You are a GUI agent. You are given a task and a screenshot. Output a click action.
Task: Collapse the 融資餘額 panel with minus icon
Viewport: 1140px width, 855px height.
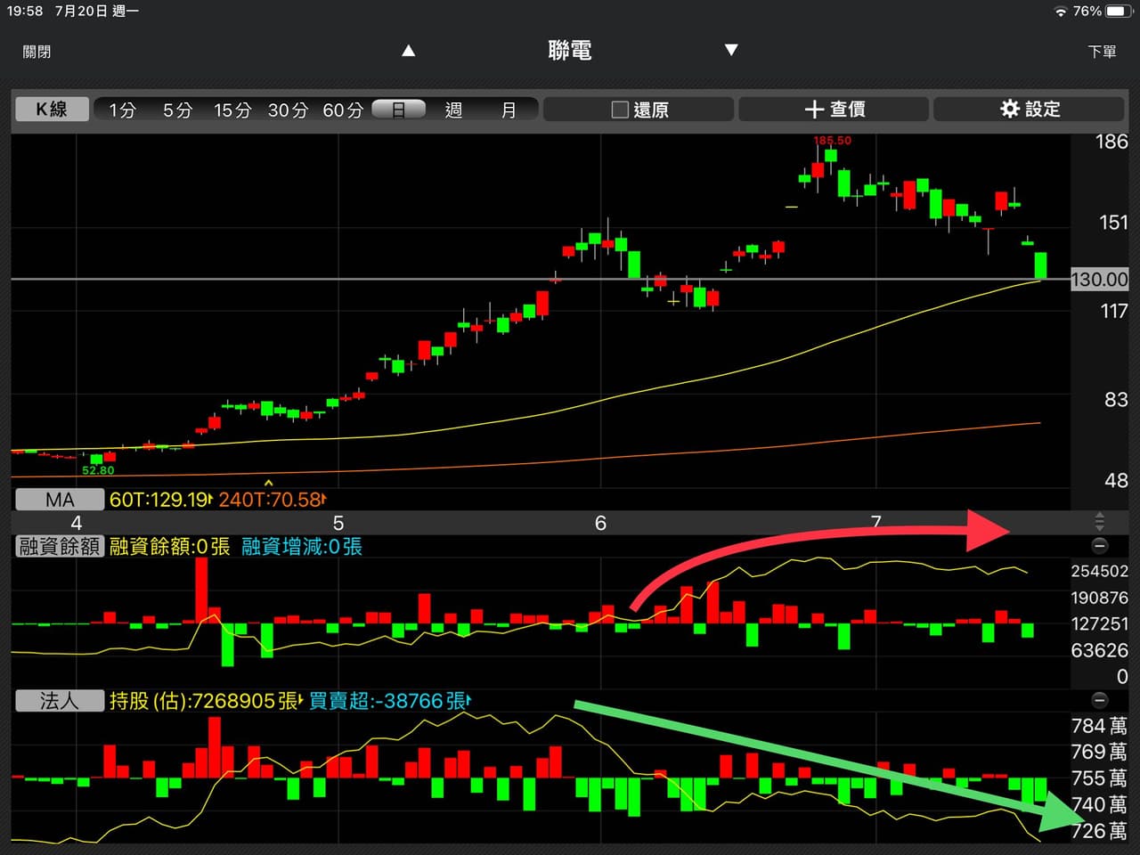(x=1100, y=545)
